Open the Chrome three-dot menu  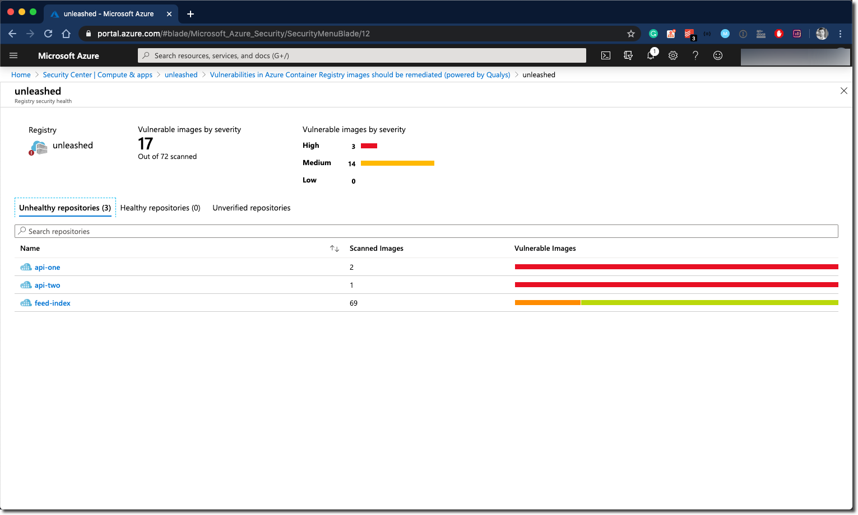pos(840,34)
